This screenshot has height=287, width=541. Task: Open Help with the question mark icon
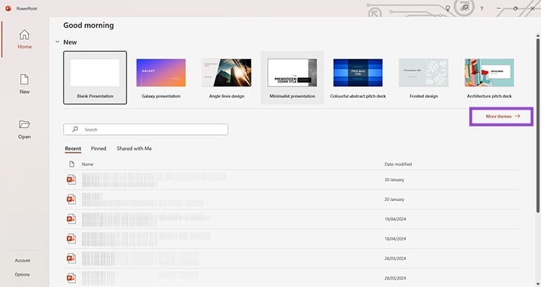point(481,9)
